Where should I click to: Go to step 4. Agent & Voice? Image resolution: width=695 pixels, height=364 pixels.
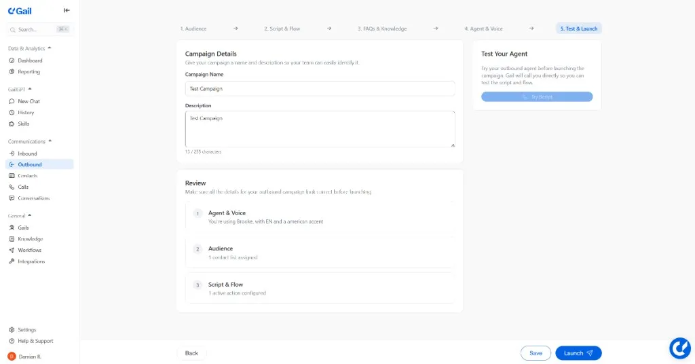483,29
